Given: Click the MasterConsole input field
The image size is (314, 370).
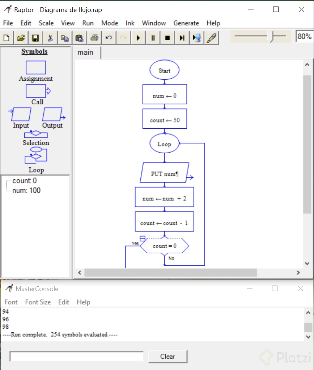Looking at the screenshot, I should [x=77, y=356].
